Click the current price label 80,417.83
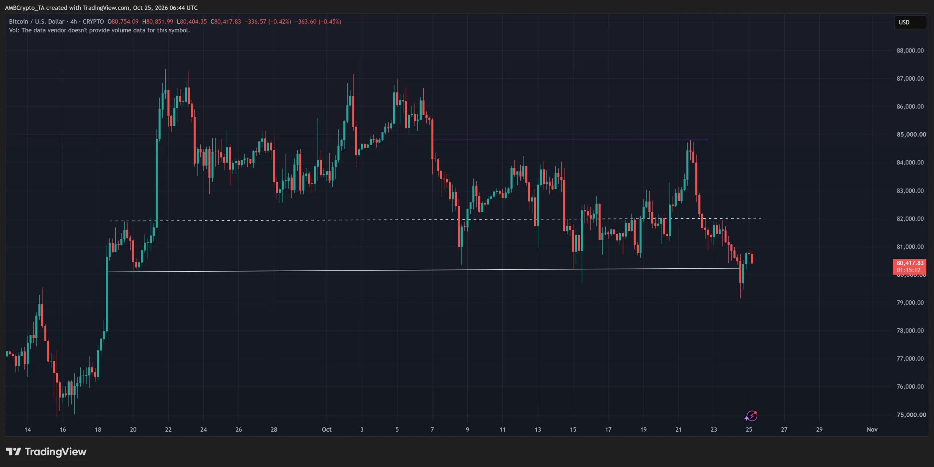Viewport: 934px width, 467px height. coord(910,263)
